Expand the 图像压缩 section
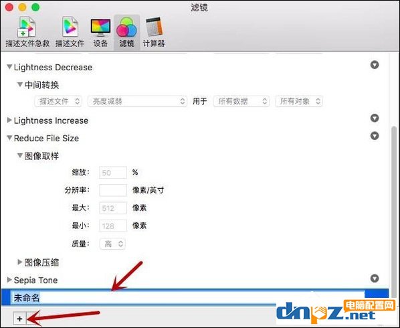Screen dimensions: 400x328 tap(19, 262)
